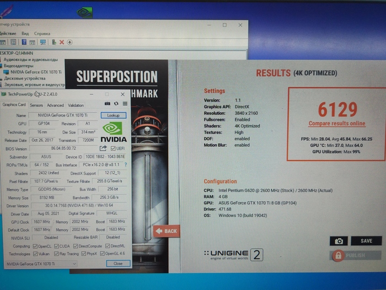This screenshot has width=386, height=290.
Task: Open the NVIDIA desktop shortcut icon
Action: [84, 12]
